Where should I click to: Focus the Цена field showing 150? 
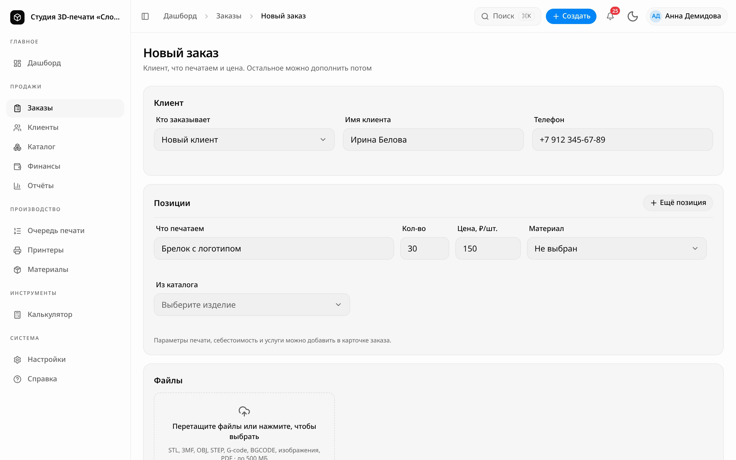point(488,249)
